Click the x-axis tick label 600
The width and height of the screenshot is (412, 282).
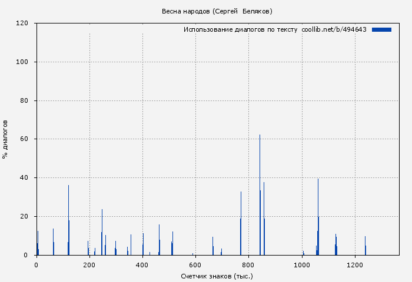tap(195, 265)
